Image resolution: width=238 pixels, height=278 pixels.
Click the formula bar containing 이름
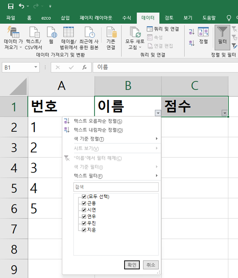click(x=165, y=67)
